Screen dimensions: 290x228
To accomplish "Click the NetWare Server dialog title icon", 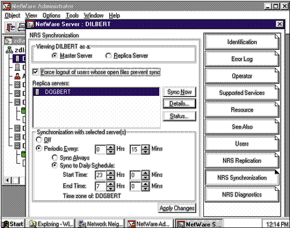I will click(31, 24).
